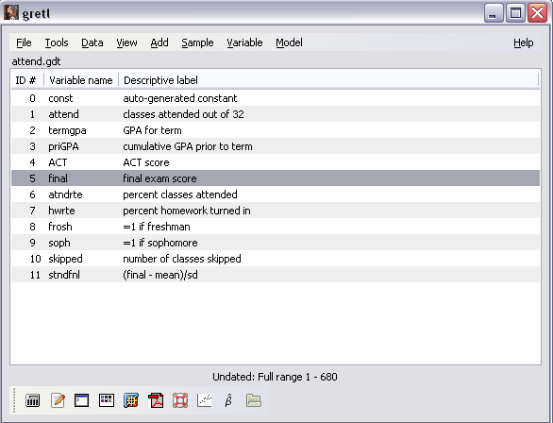The image size is (553, 423).
Task: Open the data files folder icon
Action: click(253, 400)
